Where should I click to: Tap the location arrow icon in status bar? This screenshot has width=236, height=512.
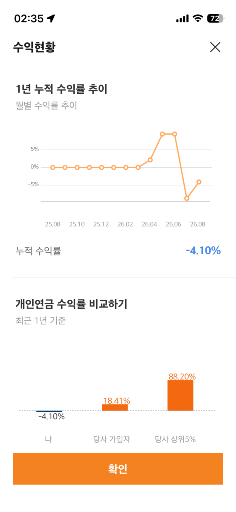point(51,18)
